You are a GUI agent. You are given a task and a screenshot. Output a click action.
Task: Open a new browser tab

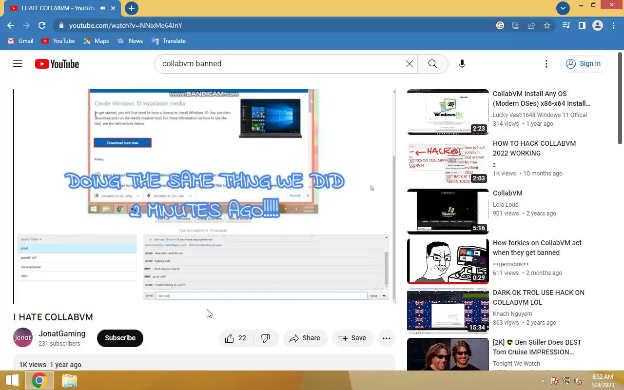click(132, 8)
